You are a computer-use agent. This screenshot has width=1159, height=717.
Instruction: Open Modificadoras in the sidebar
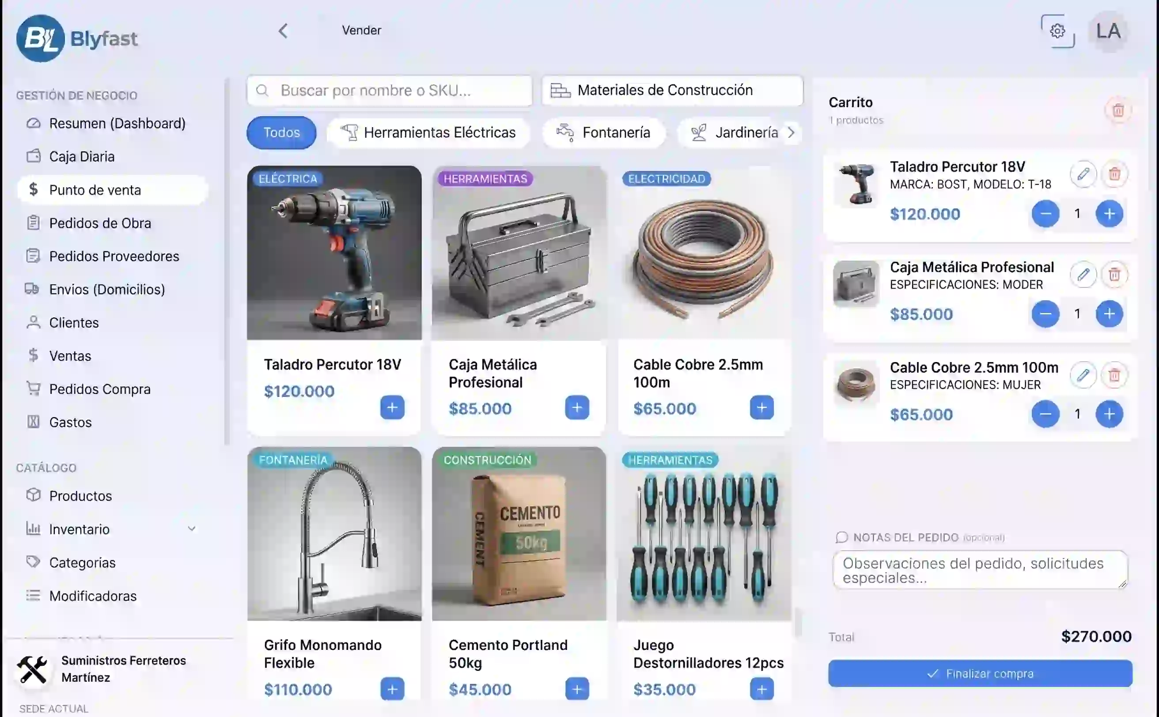click(x=113, y=596)
